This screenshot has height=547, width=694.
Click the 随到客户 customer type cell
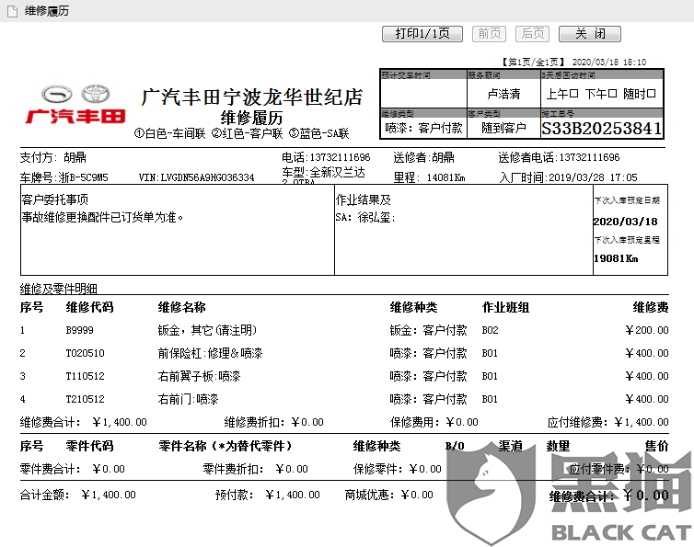pos(503,128)
